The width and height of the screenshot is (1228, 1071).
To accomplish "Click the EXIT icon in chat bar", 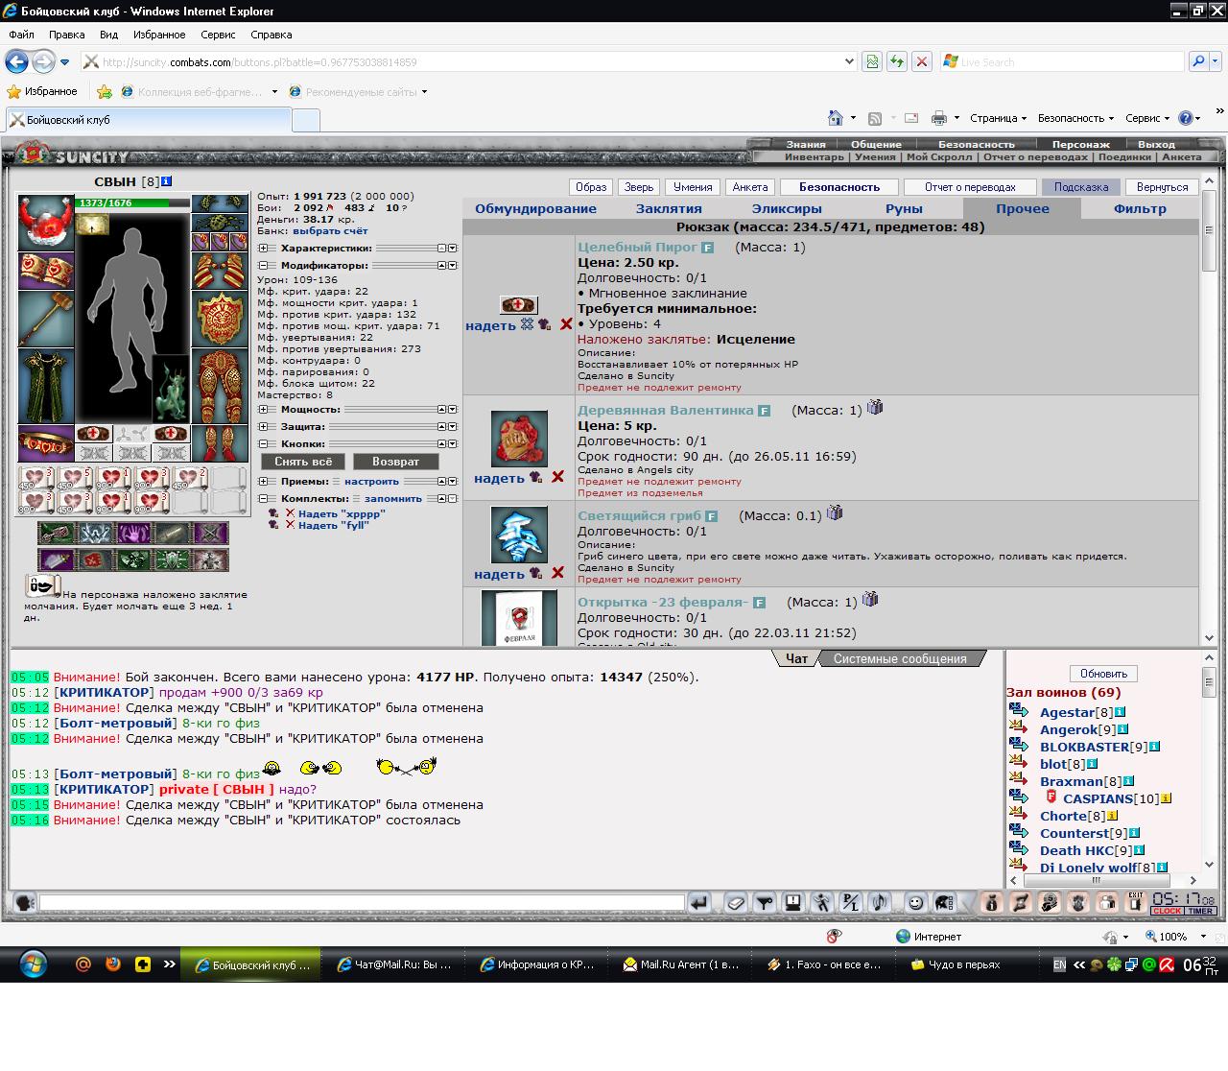I will [x=1135, y=902].
